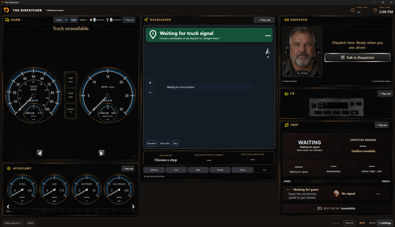
Task: Click the north compass arrow
Action: click(268, 52)
